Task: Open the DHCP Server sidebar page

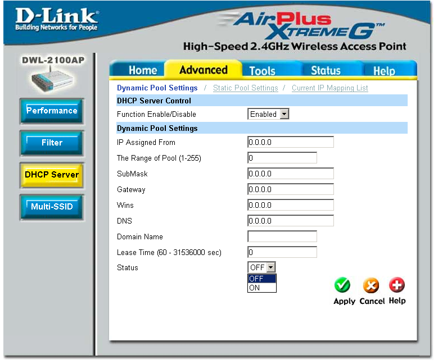Action: tap(52, 175)
